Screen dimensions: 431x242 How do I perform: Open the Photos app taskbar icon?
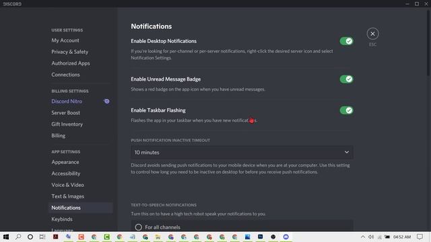[247, 237]
